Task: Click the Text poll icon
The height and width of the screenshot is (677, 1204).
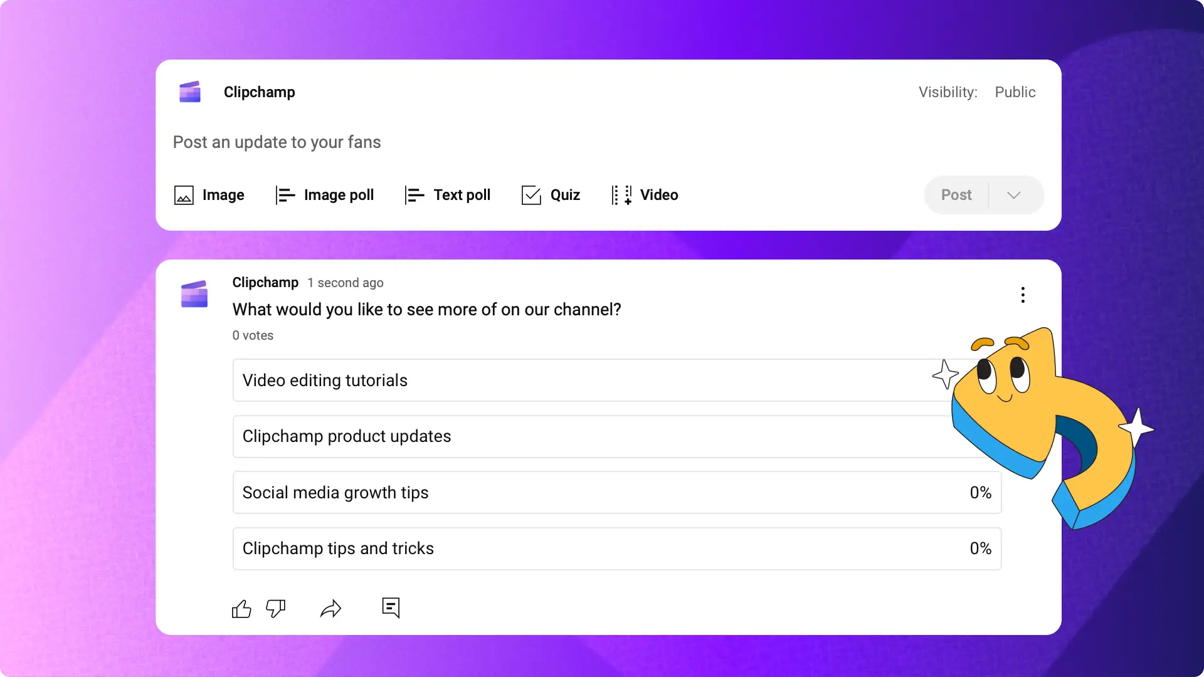Action: [x=413, y=194]
